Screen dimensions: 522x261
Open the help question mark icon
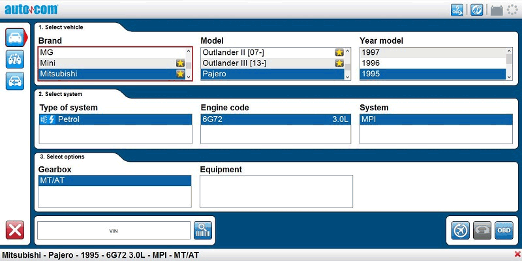click(477, 10)
